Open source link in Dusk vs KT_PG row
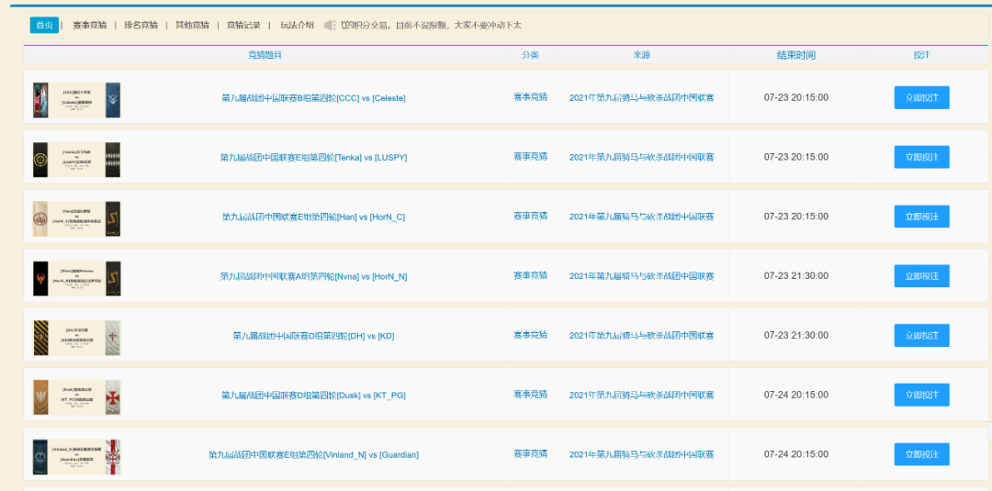This screenshot has width=992, height=491. [641, 395]
